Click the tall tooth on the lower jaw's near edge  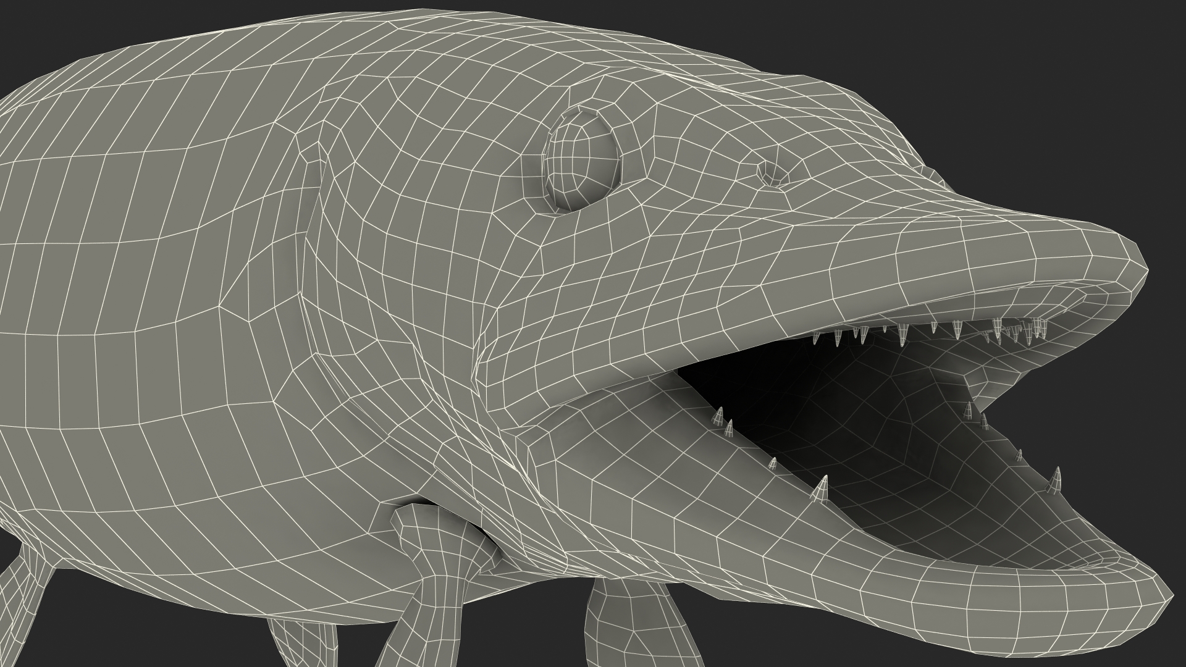(x=820, y=489)
